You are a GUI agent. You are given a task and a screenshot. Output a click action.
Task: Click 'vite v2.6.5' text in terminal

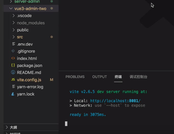(x=82, y=92)
